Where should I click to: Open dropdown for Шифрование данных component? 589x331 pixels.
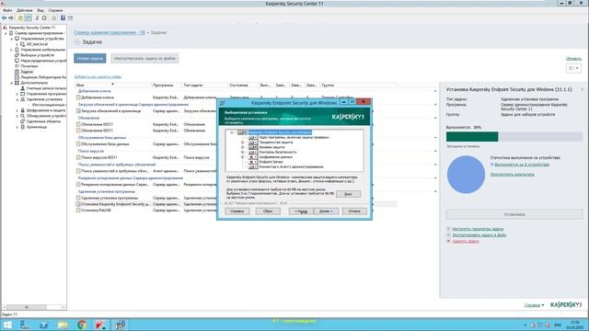[253, 157]
